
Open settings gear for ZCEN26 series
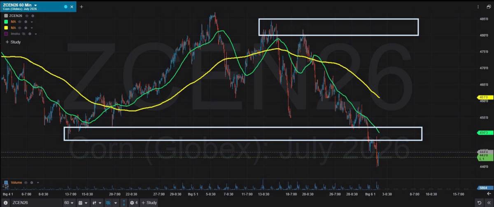pyautogui.click(x=33, y=16)
